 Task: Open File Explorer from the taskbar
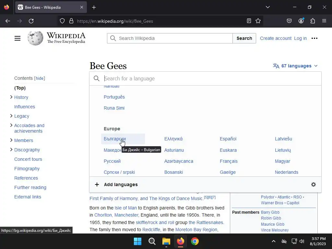pos(166,241)
